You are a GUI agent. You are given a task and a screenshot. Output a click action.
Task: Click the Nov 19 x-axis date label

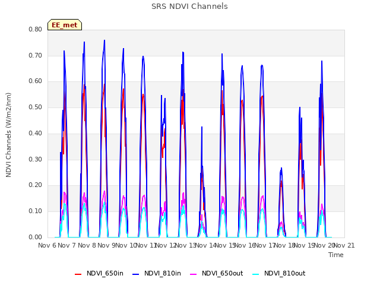[x=305, y=245]
